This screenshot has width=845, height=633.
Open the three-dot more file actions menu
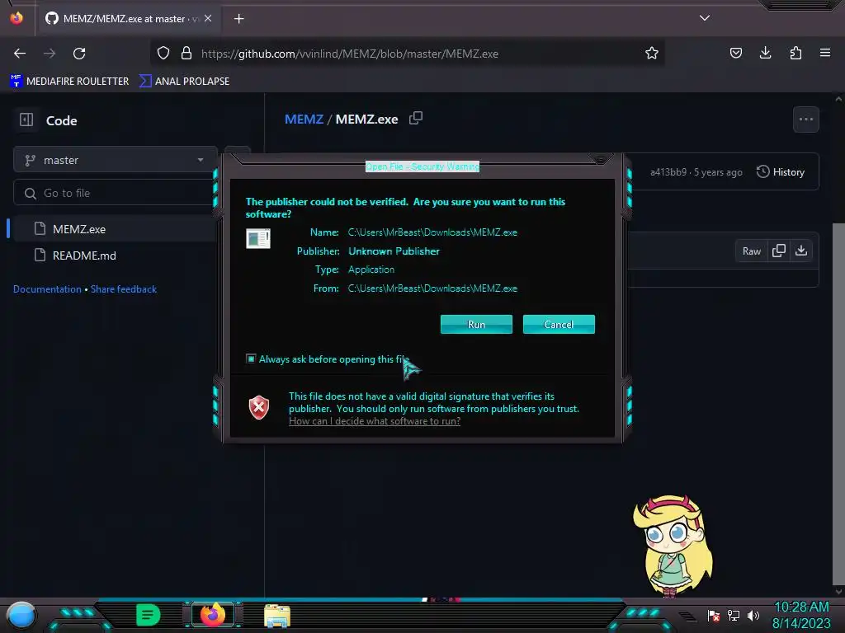click(805, 119)
